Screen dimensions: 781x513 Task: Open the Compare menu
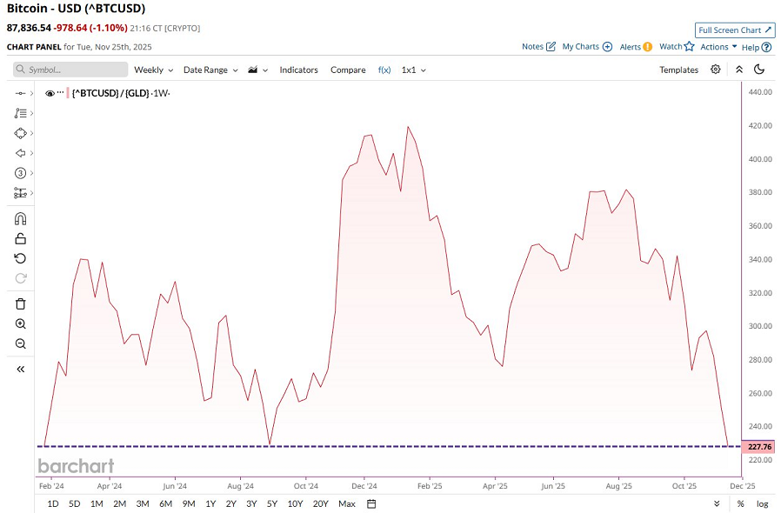348,70
